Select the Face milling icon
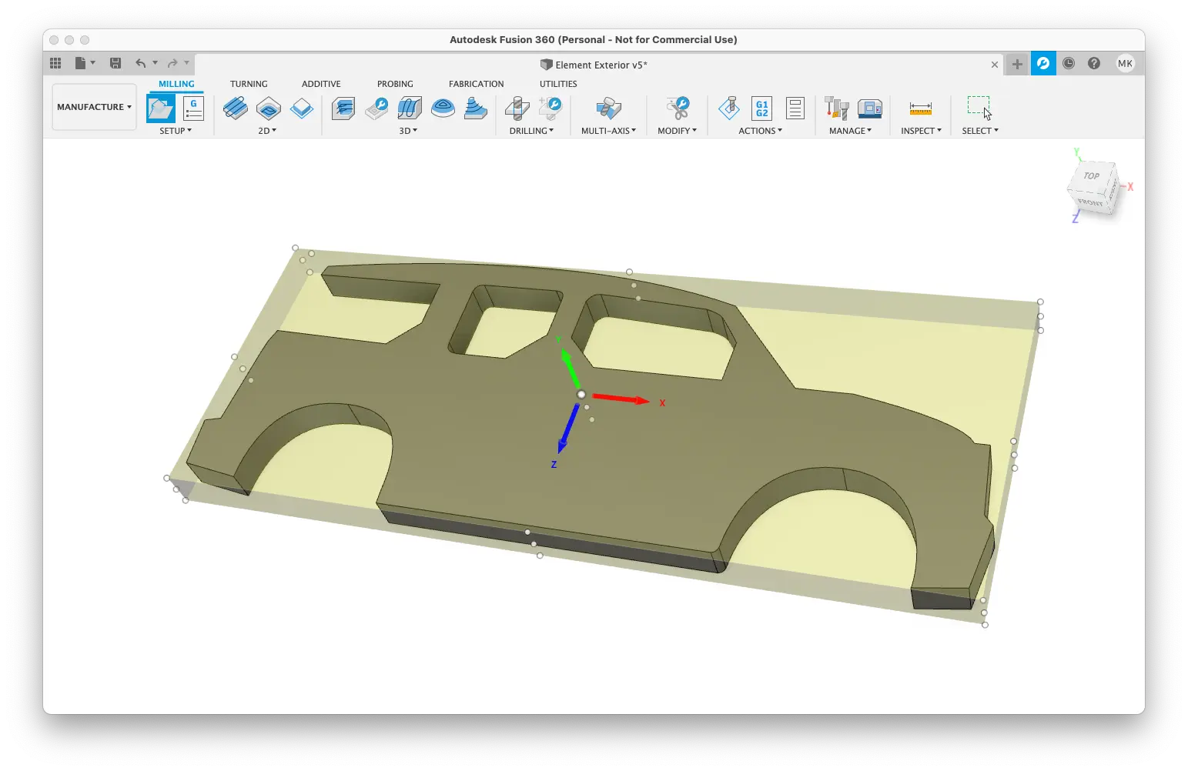The height and width of the screenshot is (771, 1188). click(302, 108)
